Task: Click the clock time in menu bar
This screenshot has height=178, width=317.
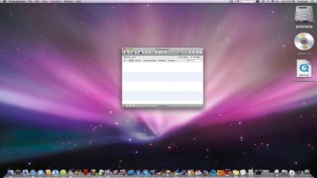Action: click(288, 1)
